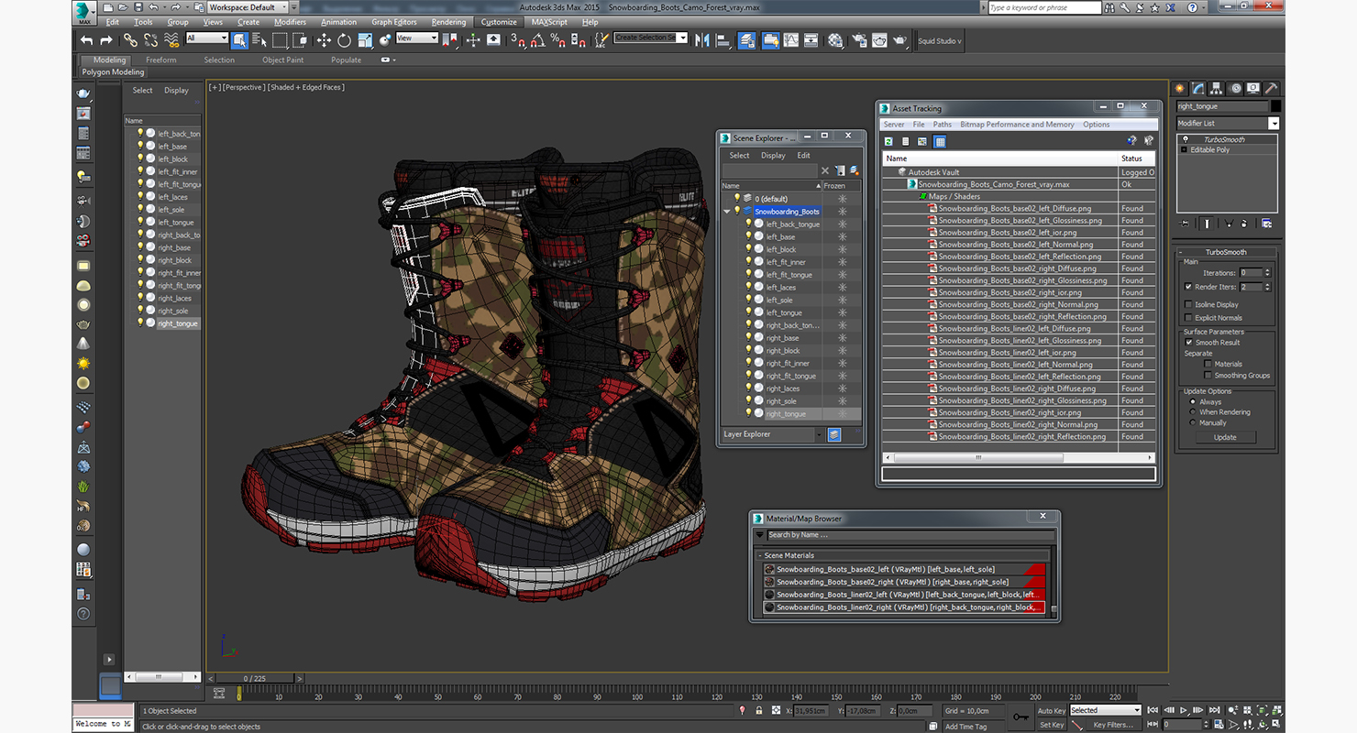Open the Rendering menu

coord(448,22)
